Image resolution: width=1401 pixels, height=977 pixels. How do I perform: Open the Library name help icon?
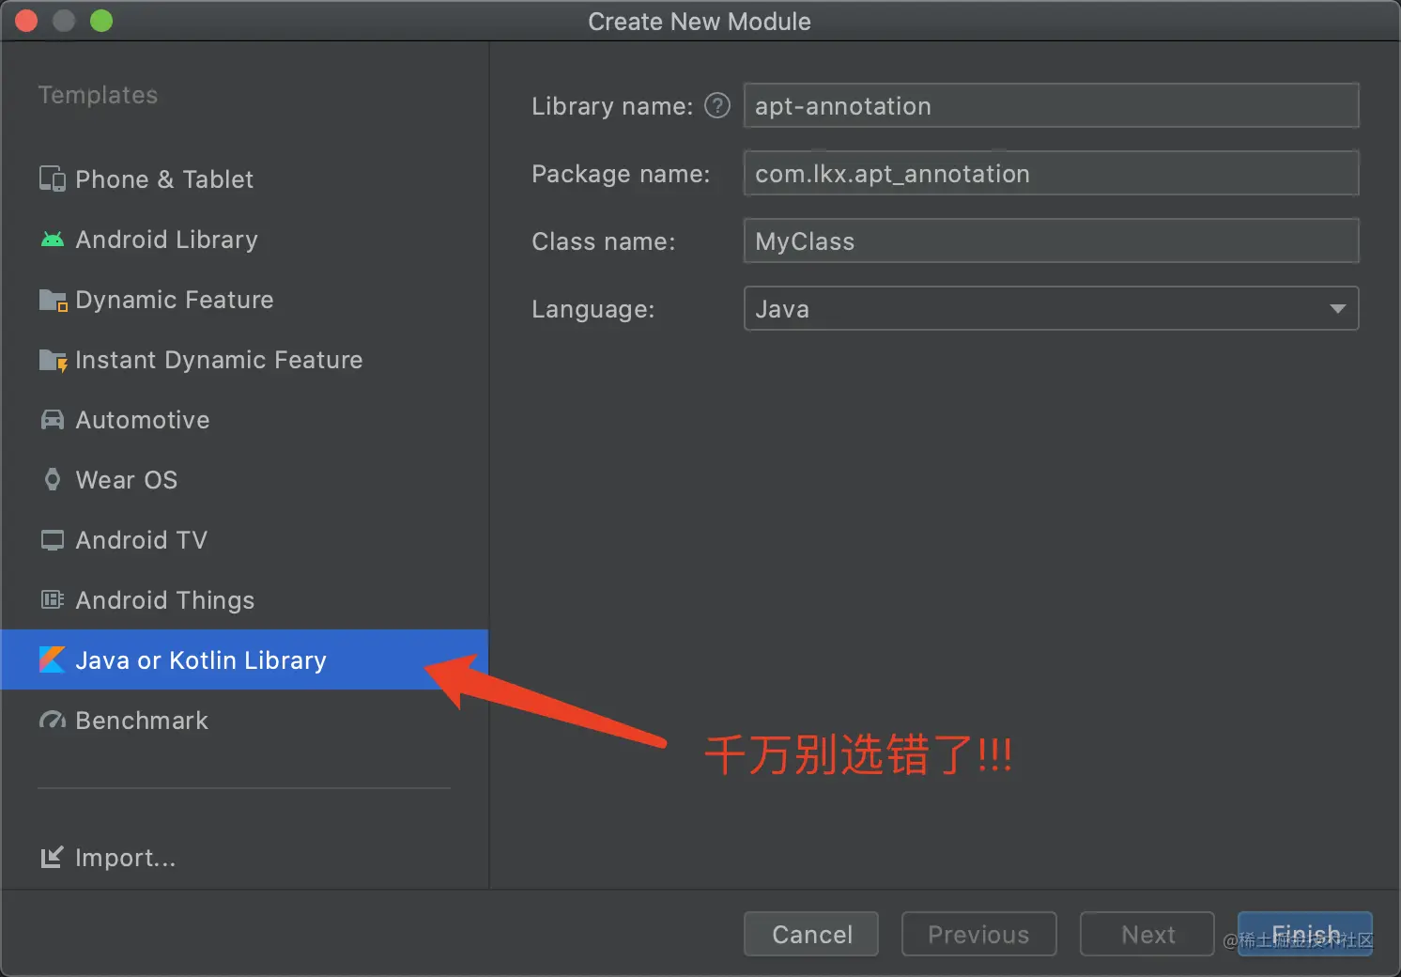pos(717,105)
